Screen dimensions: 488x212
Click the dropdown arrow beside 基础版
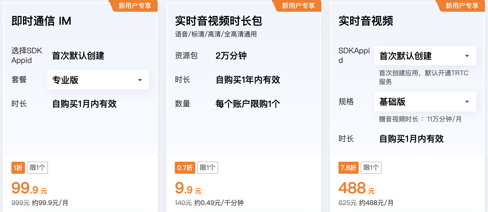(467, 102)
